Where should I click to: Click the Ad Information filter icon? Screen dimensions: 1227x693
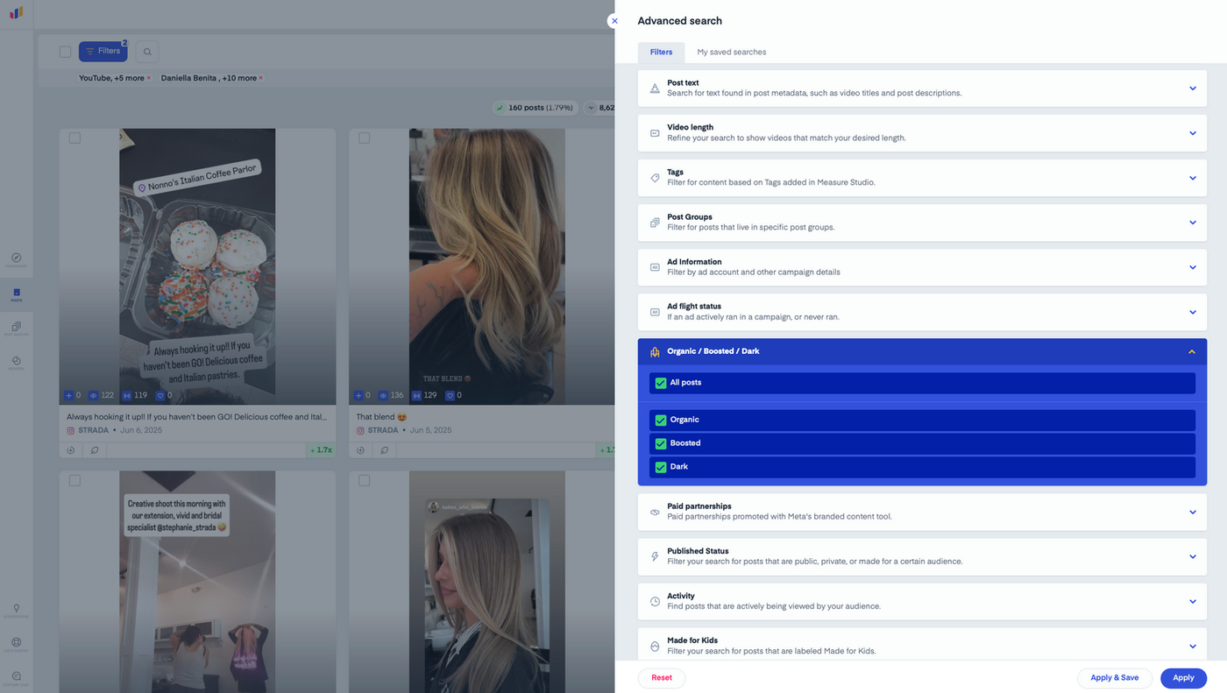(655, 267)
